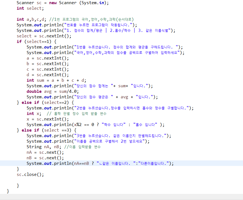243x200 pixels.
Task: Click the 'Scanner sc = new Scanner' line
Action: (63, 3)
